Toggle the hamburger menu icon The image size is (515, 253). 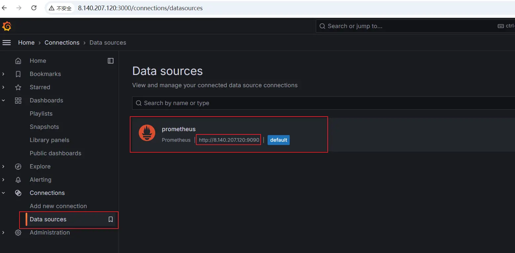click(x=7, y=43)
